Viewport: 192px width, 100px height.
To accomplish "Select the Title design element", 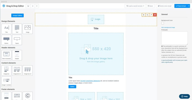I will tap(6, 29).
